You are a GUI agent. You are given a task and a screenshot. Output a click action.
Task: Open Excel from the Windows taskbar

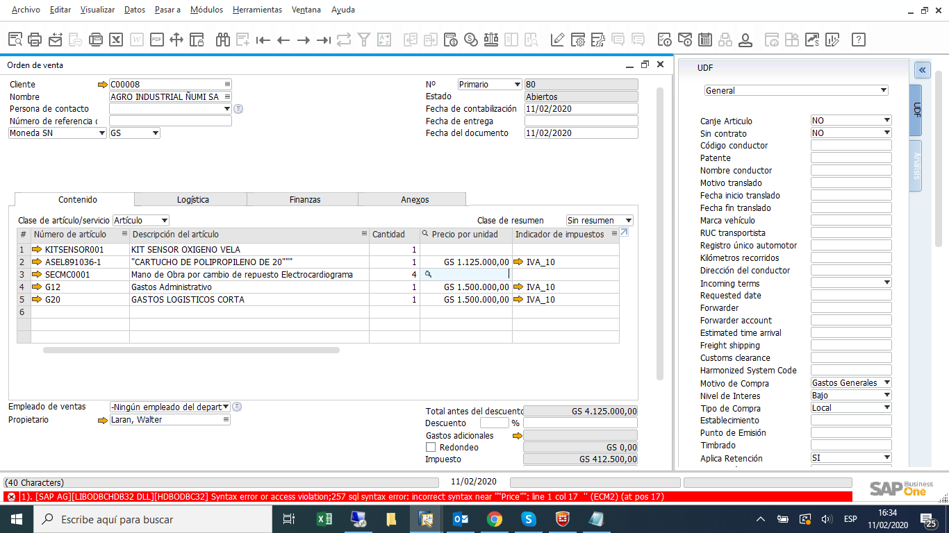(x=324, y=519)
